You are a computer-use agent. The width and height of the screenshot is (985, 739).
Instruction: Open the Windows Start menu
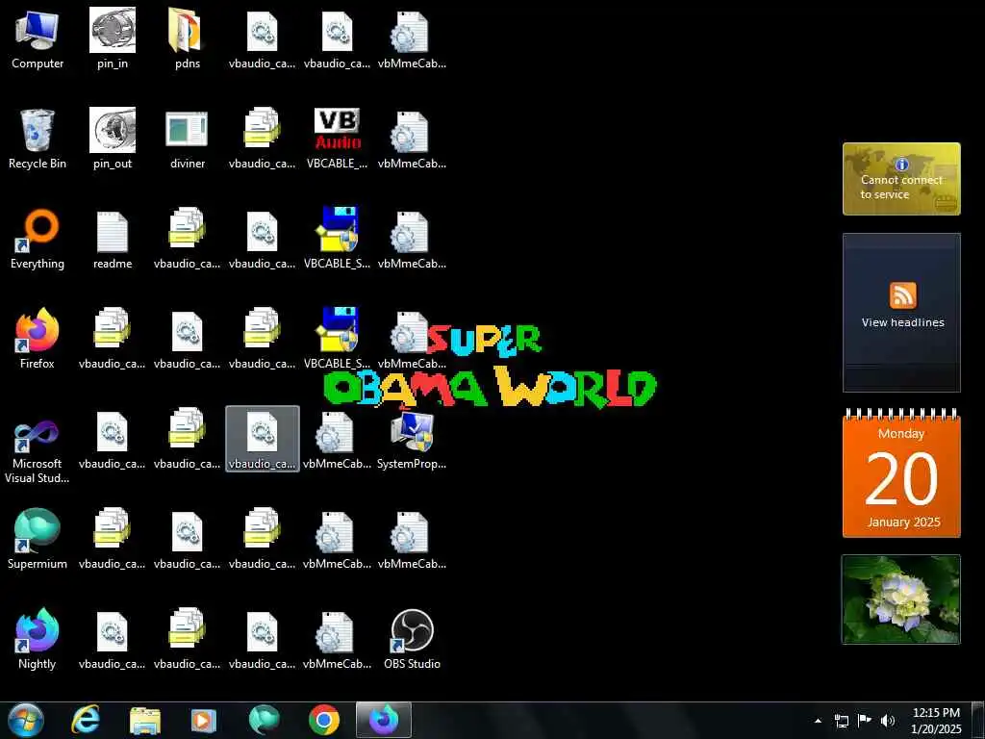point(26,720)
